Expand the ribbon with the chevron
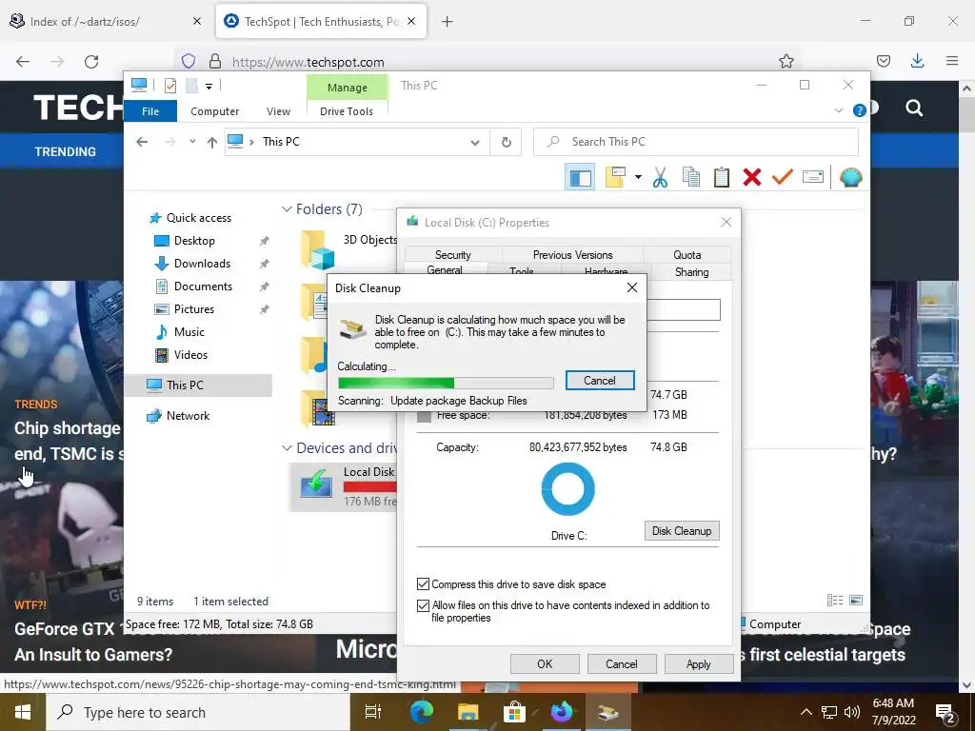The image size is (975, 731). pos(838,110)
